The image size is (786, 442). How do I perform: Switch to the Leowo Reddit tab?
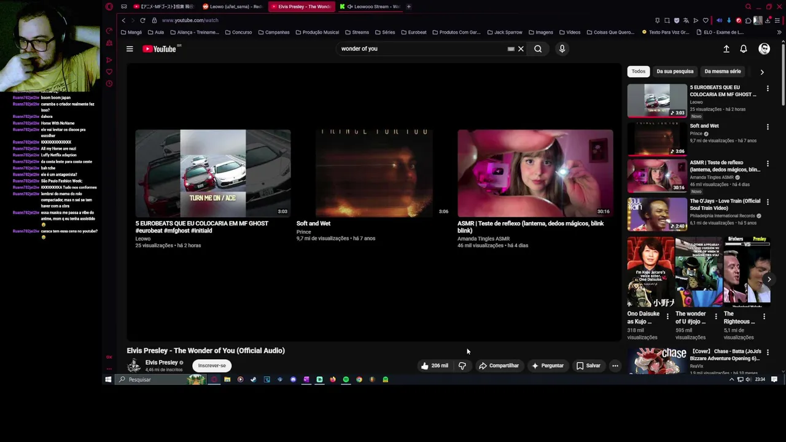tap(233, 7)
